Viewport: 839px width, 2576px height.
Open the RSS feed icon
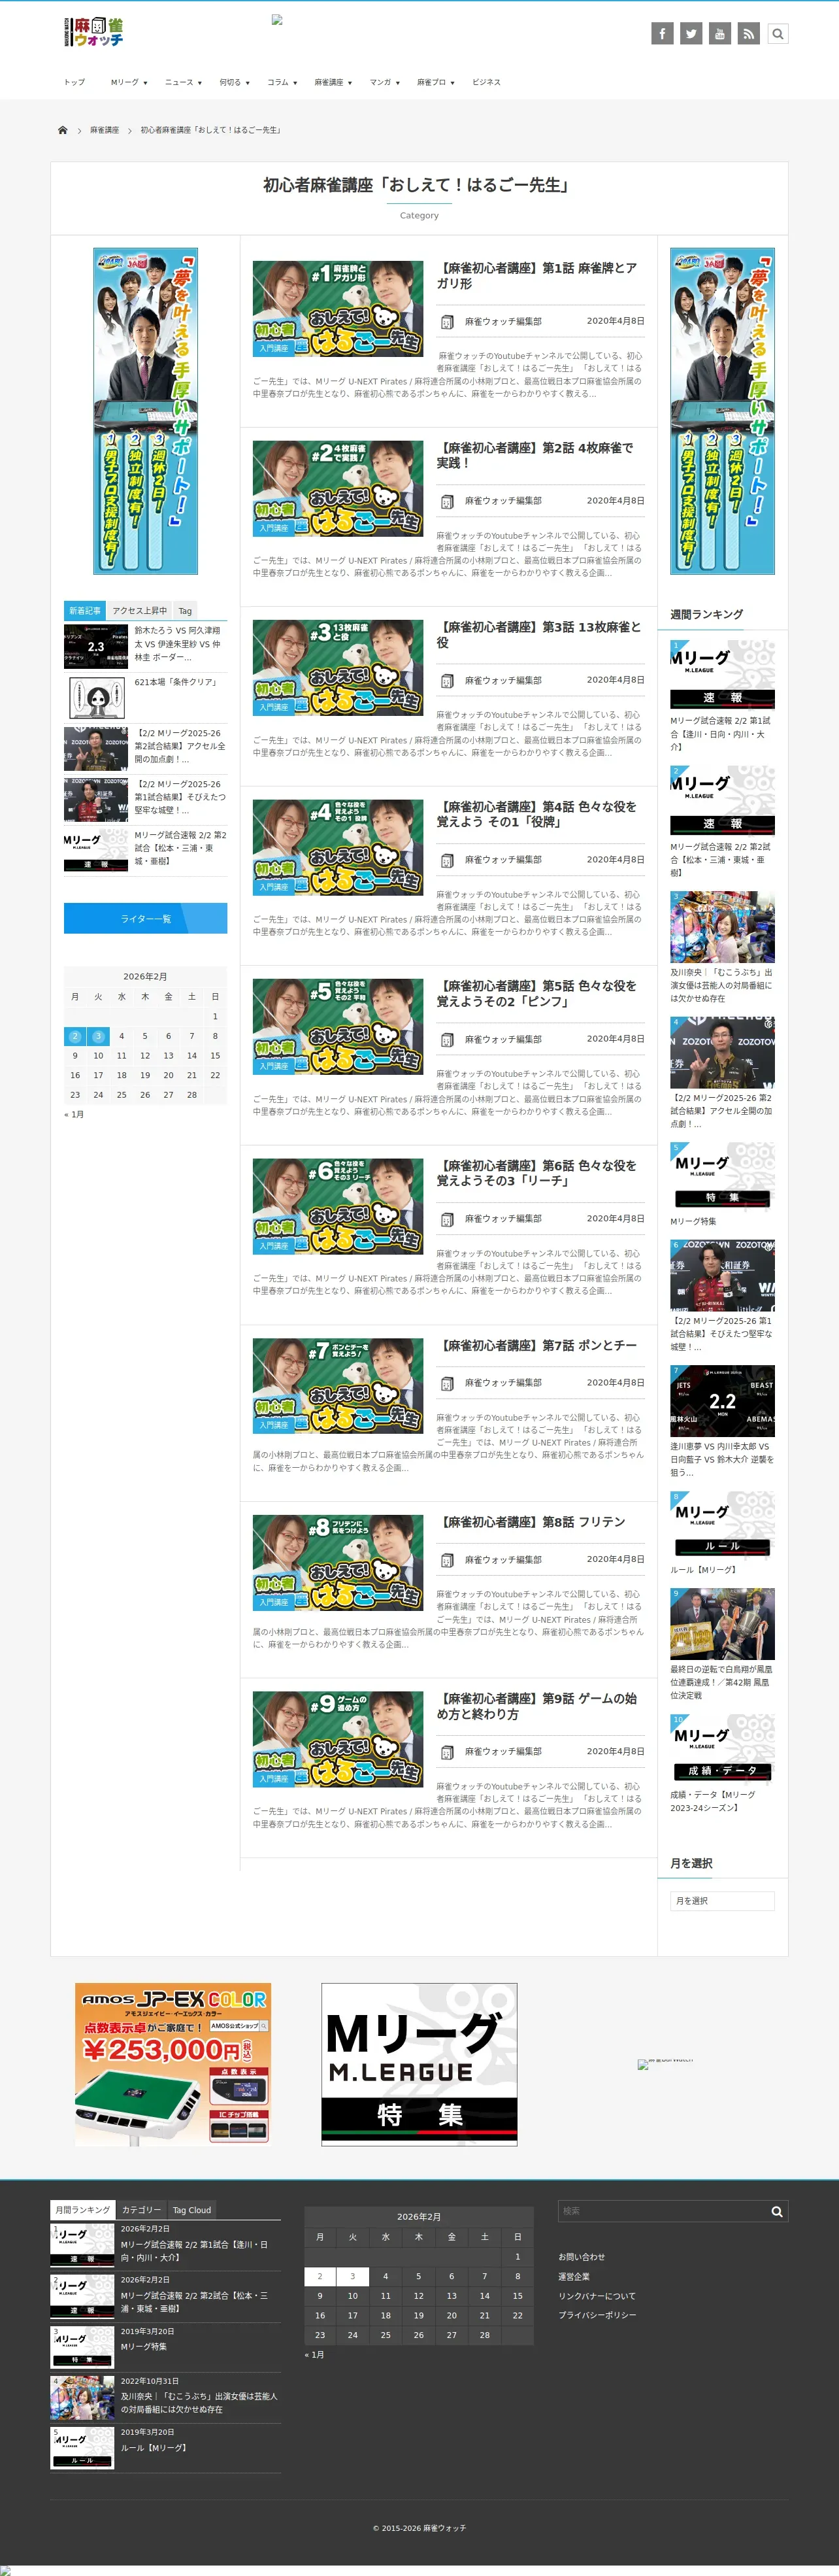749,33
